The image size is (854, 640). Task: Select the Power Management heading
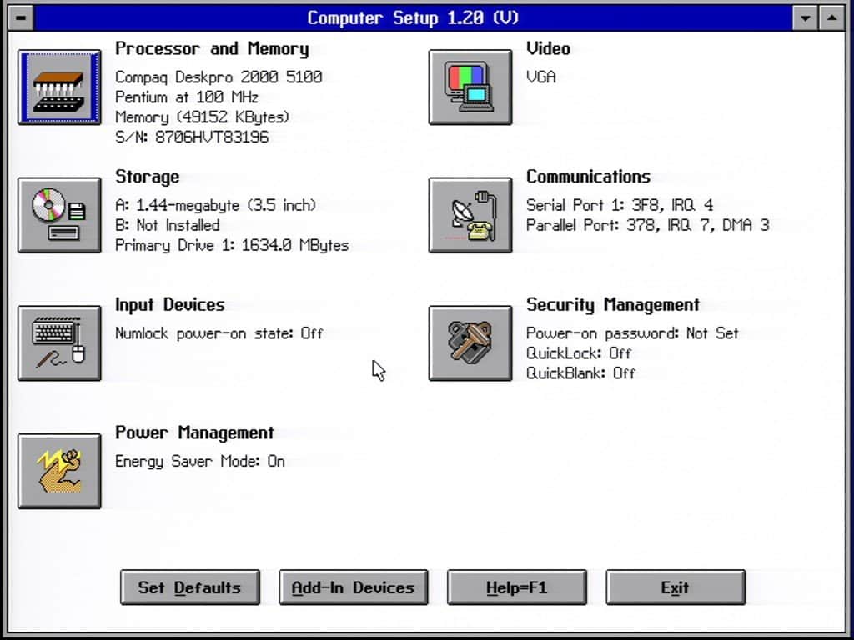(x=193, y=432)
